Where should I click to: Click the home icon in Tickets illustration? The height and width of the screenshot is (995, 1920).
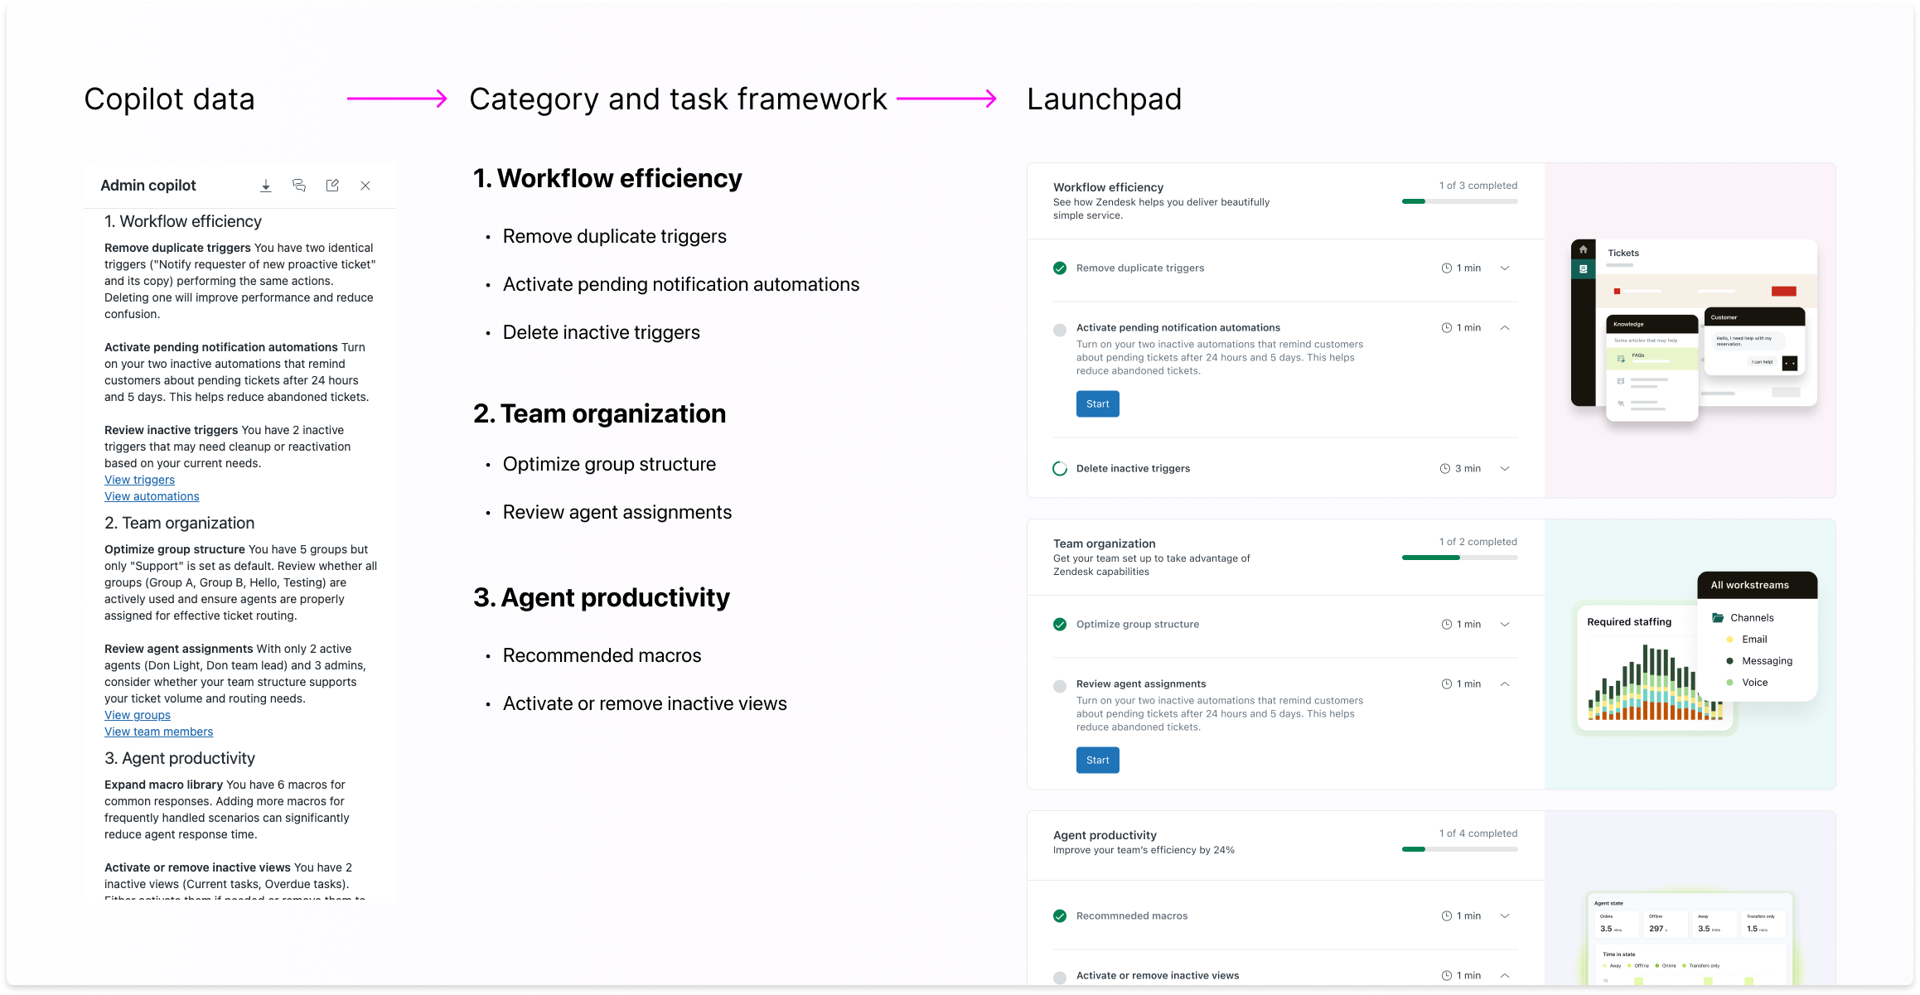click(x=1583, y=249)
